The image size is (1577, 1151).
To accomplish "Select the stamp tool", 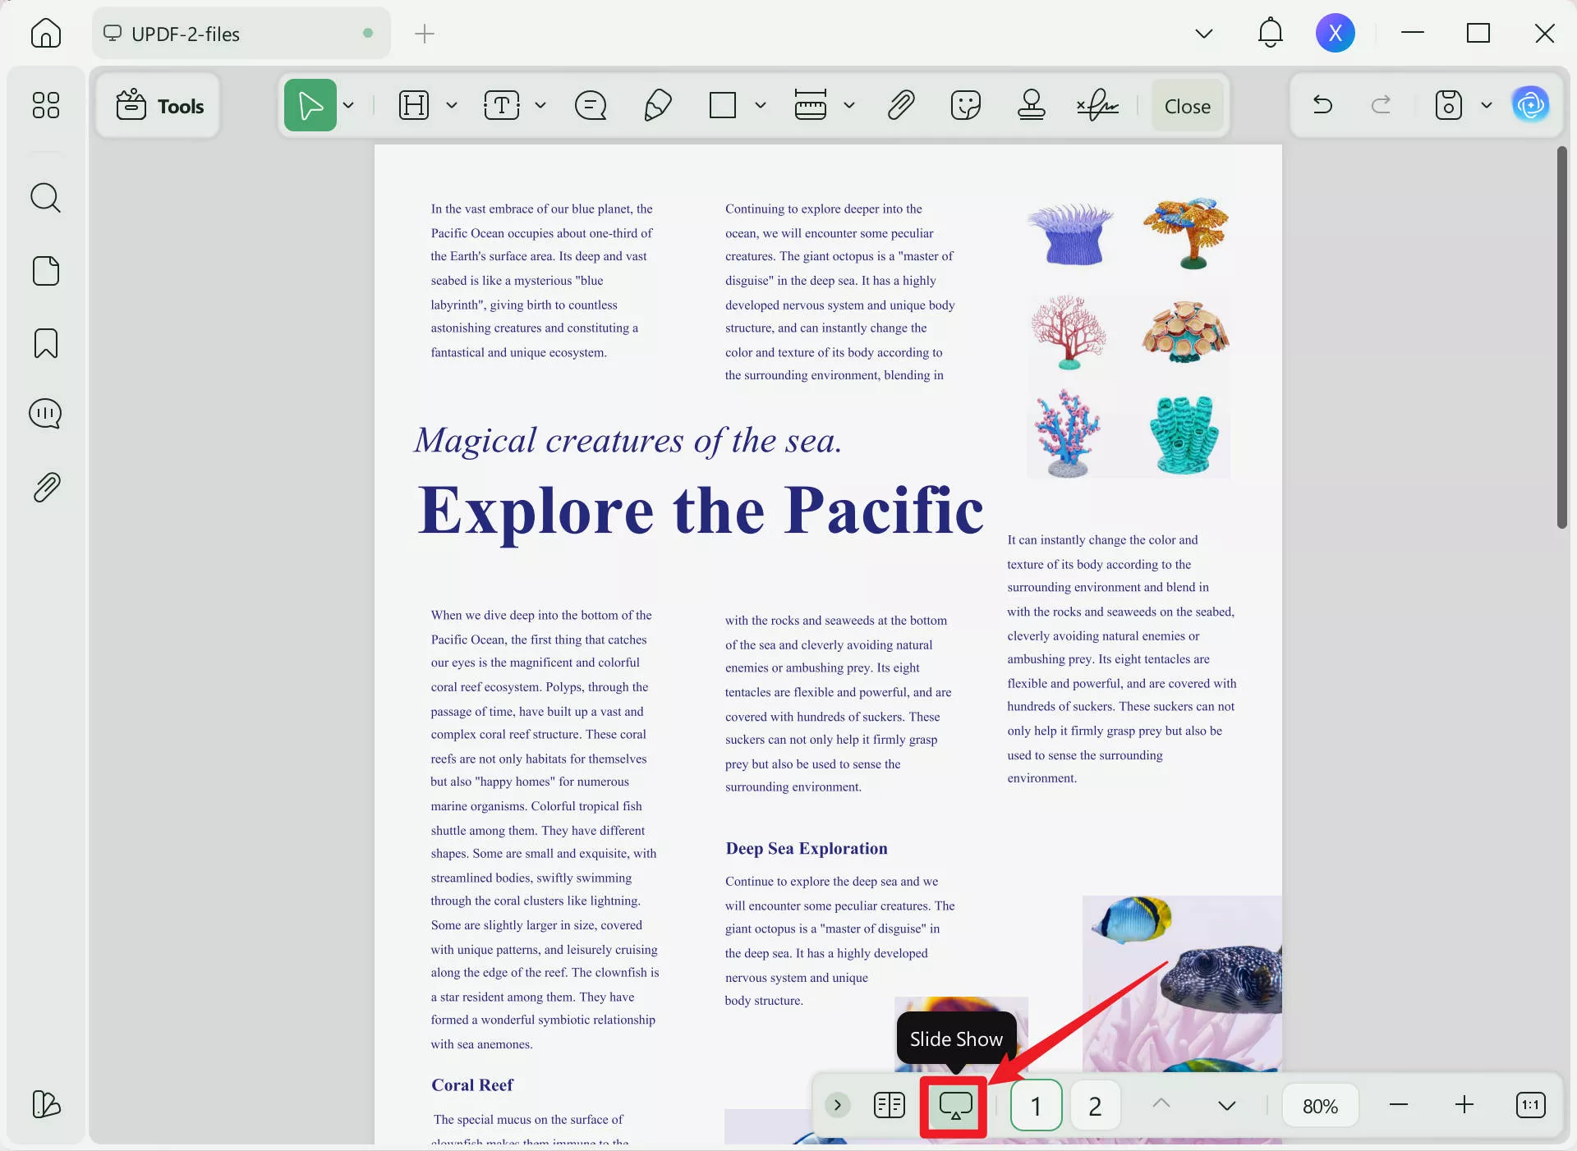I will point(1031,106).
